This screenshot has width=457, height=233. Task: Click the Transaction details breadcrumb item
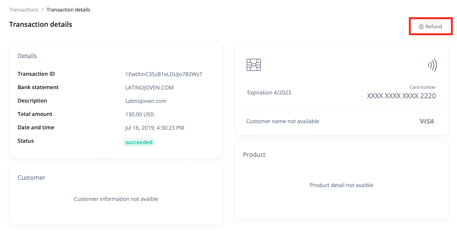click(68, 10)
